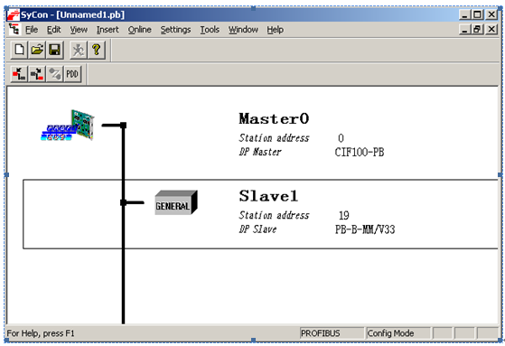Click the Config Mode status bar field
This screenshot has width=505, height=346.
(x=398, y=333)
